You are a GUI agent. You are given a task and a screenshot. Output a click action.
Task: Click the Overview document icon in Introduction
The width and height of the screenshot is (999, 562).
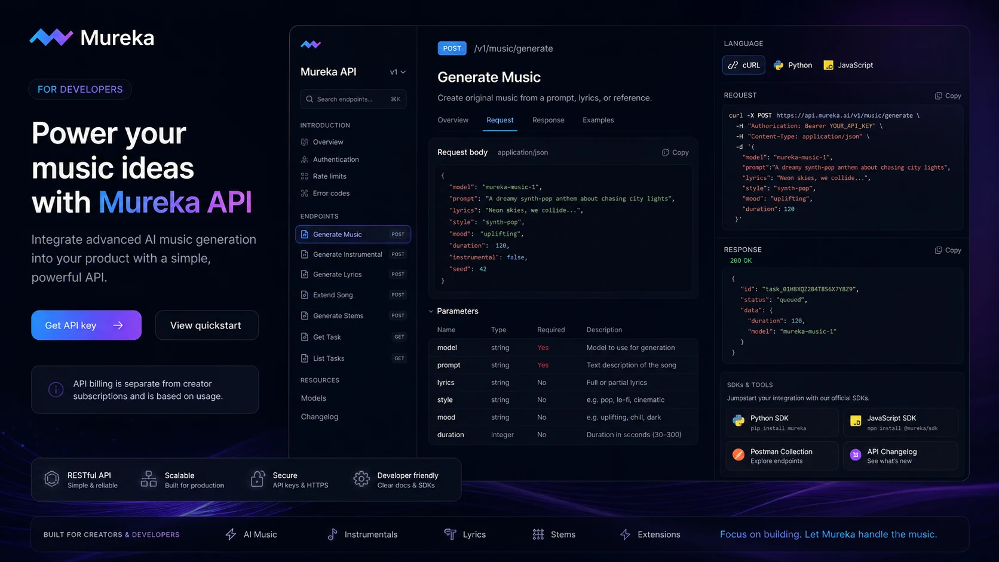305,142
